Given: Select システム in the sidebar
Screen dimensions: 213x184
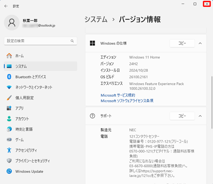Looking at the screenshot, I should click(x=40, y=66).
